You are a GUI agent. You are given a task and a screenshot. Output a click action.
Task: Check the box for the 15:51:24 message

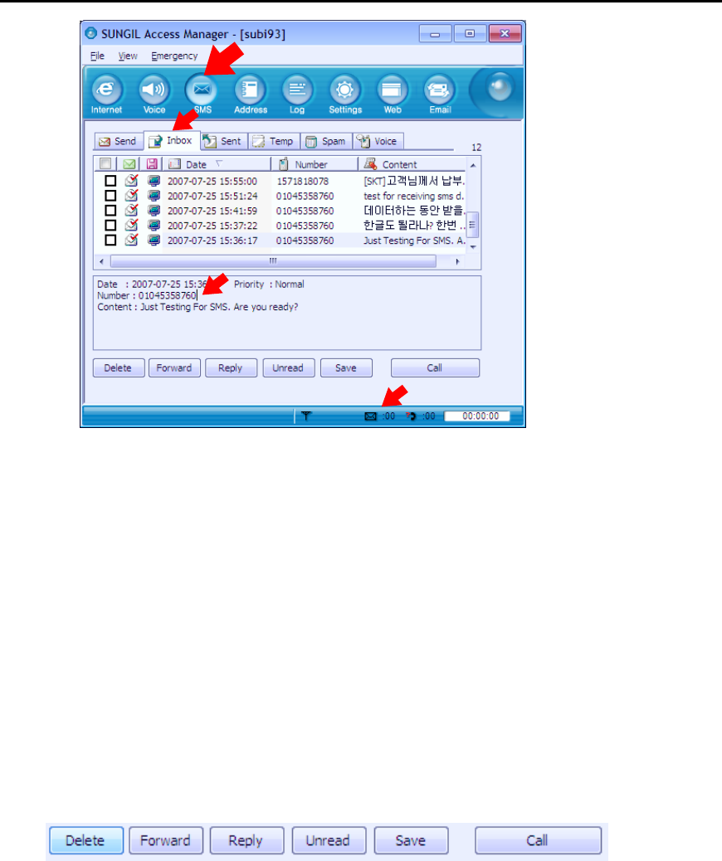point(110,196)
